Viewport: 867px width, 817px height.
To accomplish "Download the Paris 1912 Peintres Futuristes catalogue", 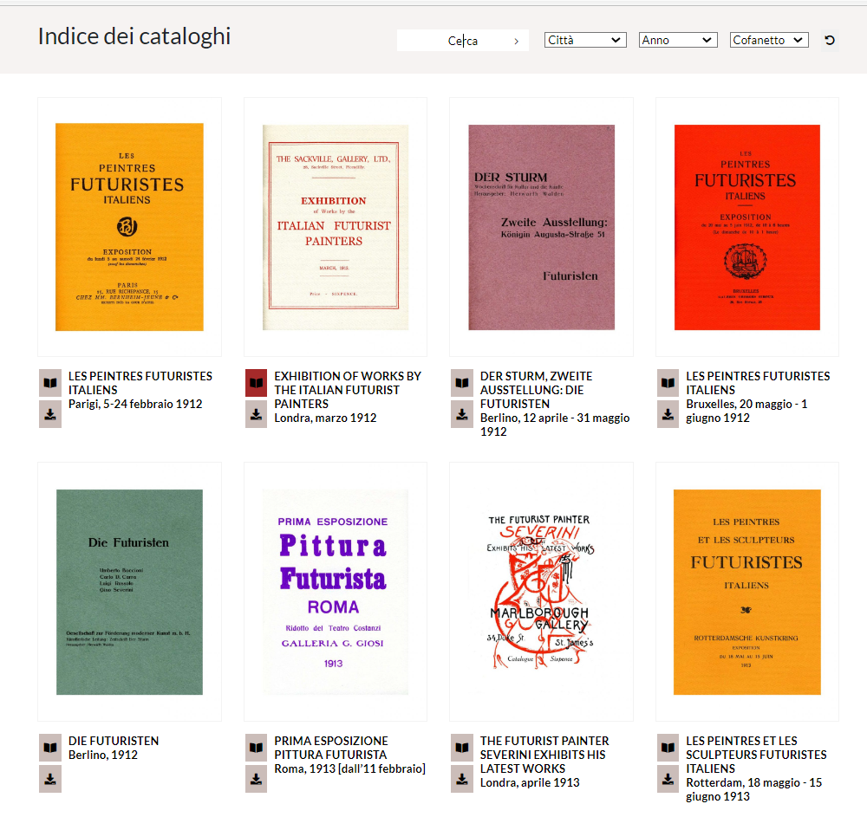I will [x=50, y=414].
